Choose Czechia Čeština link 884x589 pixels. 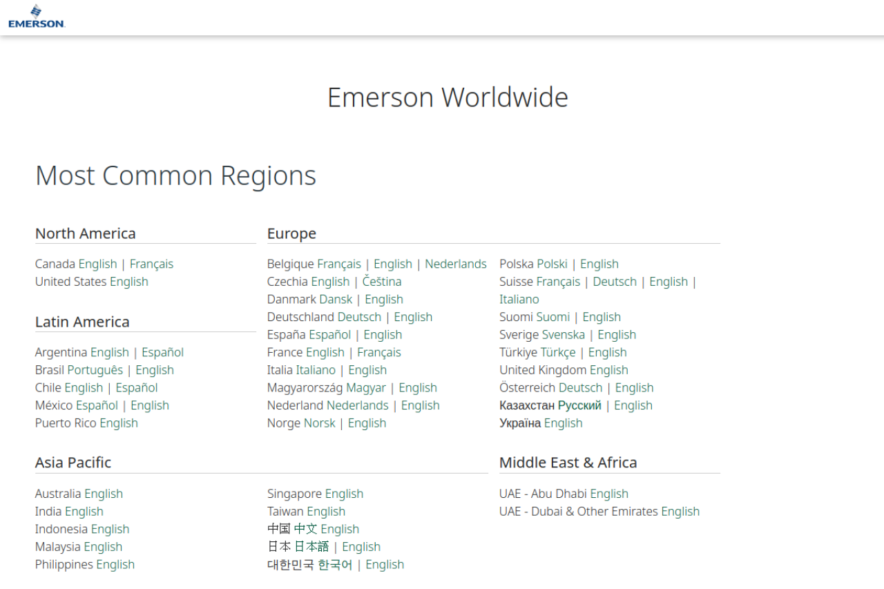382,282
